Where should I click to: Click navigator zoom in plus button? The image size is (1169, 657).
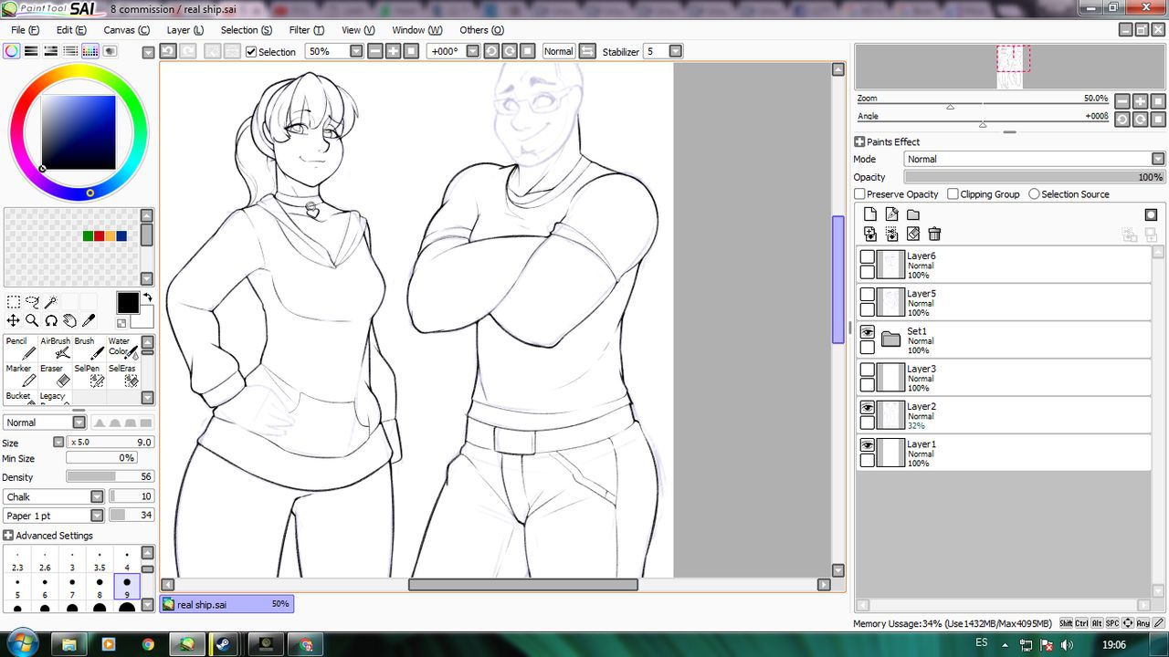click(1141, 101)
